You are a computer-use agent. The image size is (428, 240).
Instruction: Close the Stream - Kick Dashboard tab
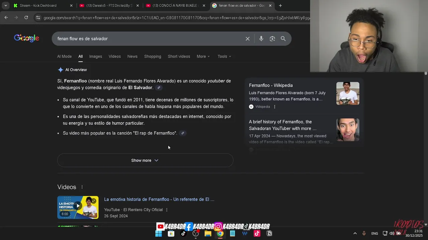pos(71,5)
